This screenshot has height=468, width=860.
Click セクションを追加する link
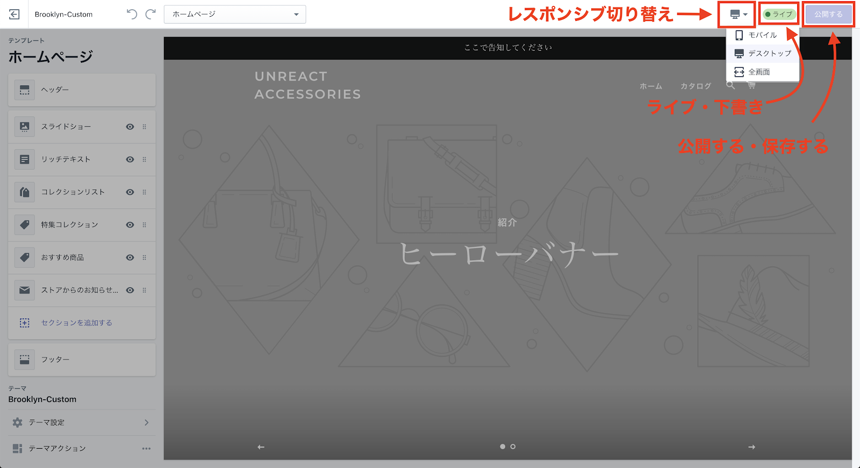[77, 323]
